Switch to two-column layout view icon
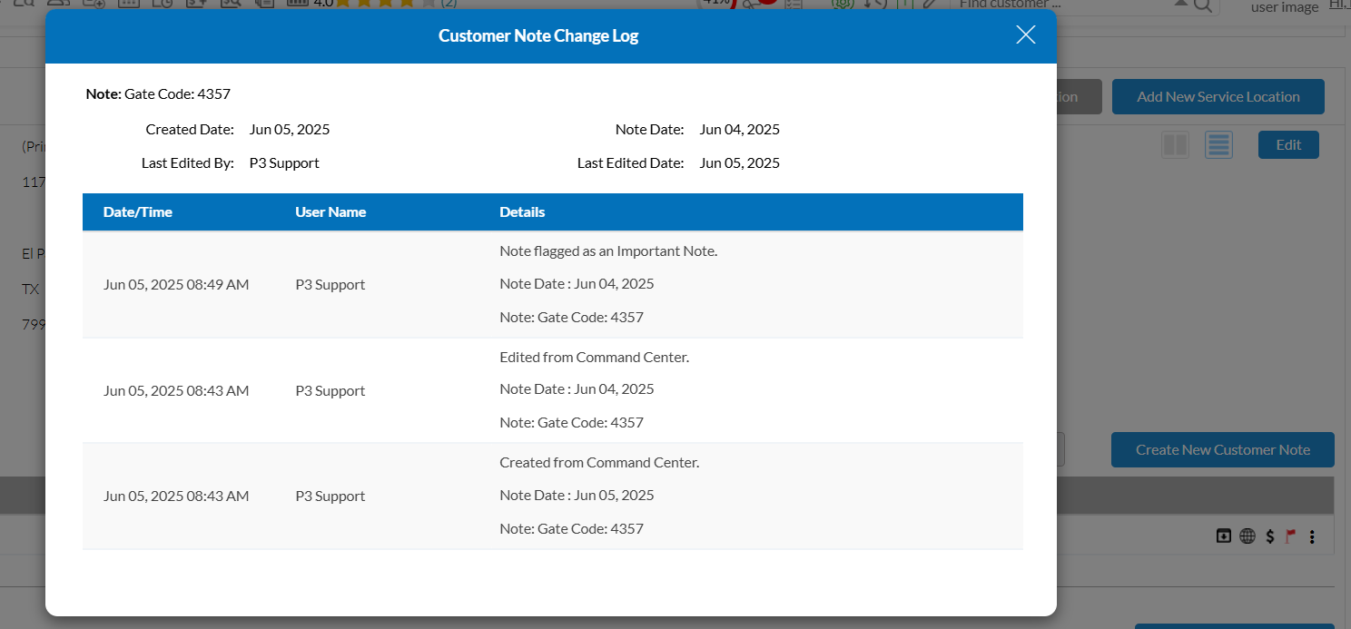 1176,145
